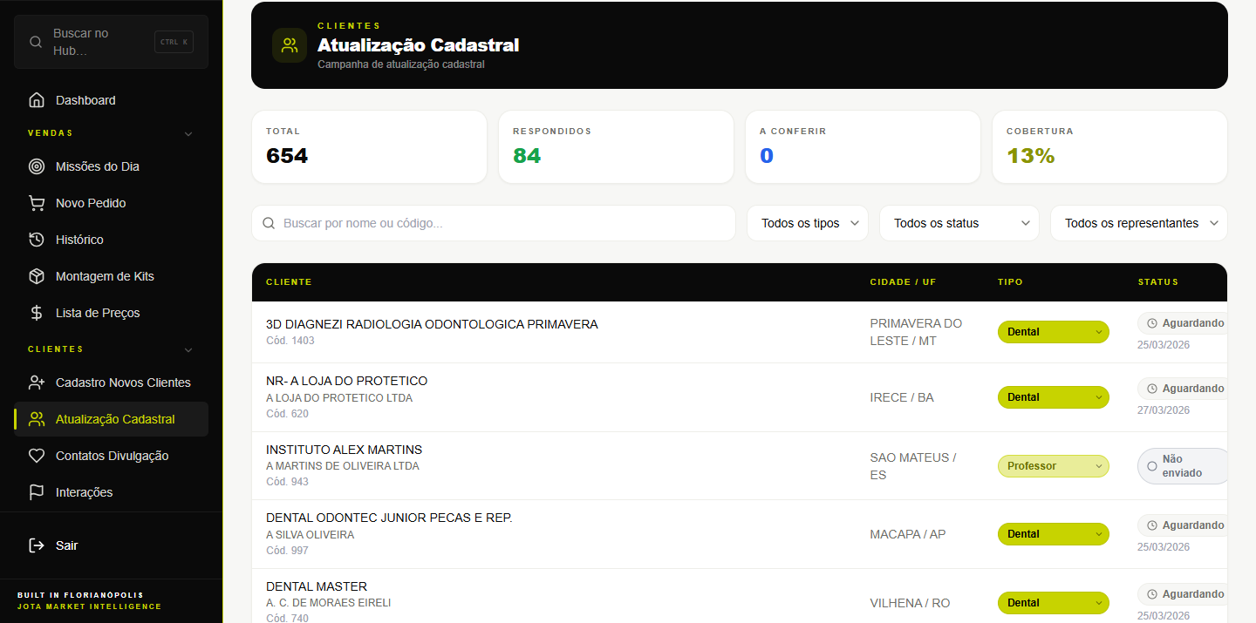Screen dimensions: 1256x623
Task: Click the Montagem de Kits box icon
Action: [37, 276]
